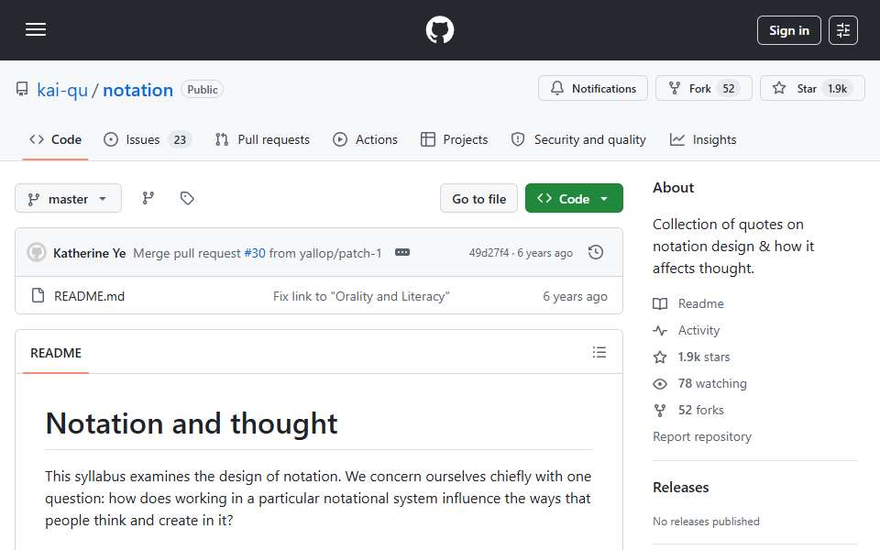View the fork count 52
Viewport: 880px width, 550px height.
click(729, 89)
